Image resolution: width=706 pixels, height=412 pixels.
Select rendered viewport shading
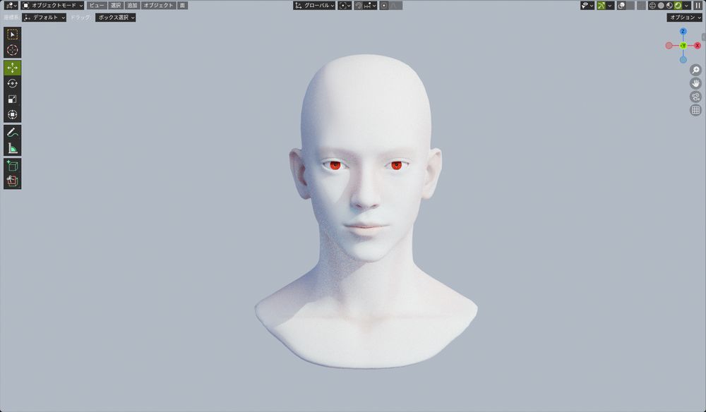[678, 6]
